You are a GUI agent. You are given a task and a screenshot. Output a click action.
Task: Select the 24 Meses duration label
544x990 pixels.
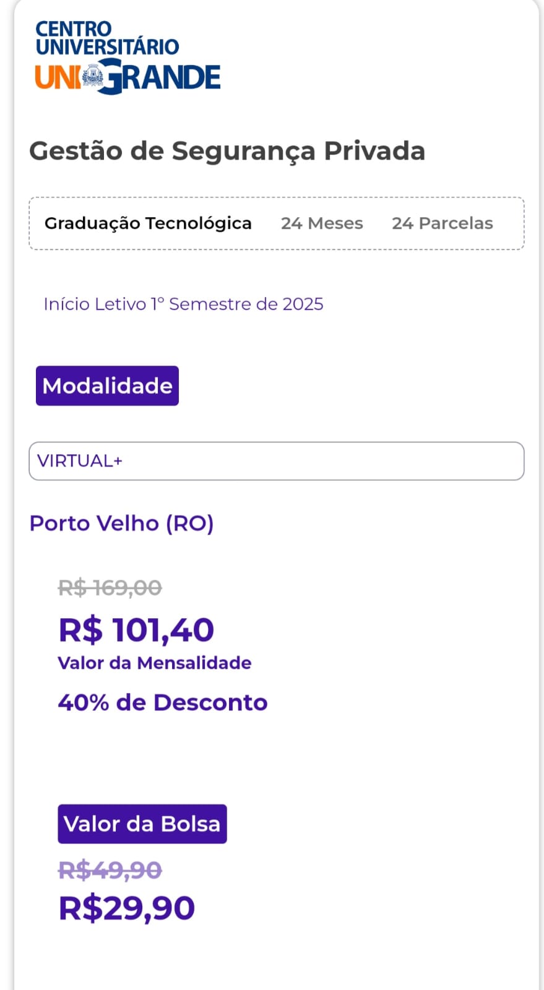(x=322, y=223)
